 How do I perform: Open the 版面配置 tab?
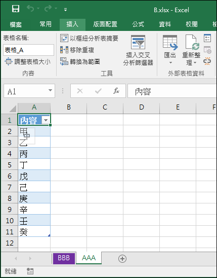click(105, 24)
